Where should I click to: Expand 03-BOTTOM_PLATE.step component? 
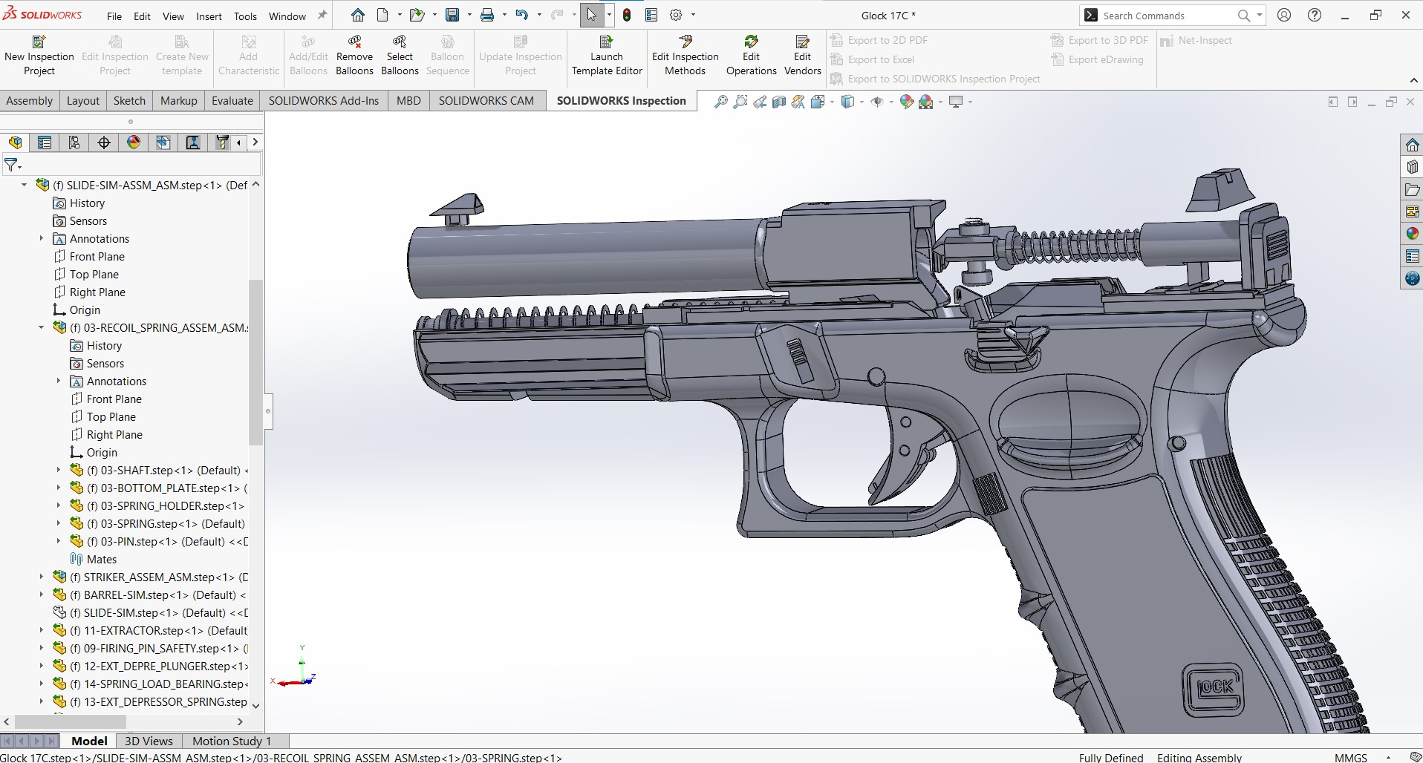[x=59, y=488]
